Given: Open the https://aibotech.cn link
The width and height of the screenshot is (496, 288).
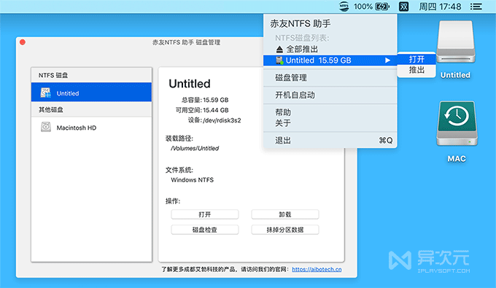Looking at the screenshot, I should 317,269.
